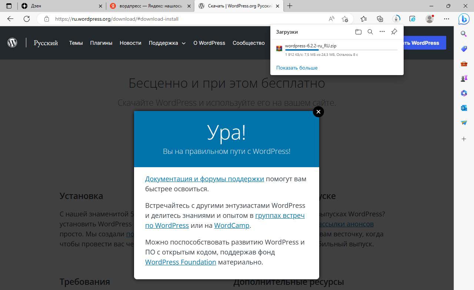Refresh the WordPress download page
Screen dimensions: 474x290
[27, 19]
